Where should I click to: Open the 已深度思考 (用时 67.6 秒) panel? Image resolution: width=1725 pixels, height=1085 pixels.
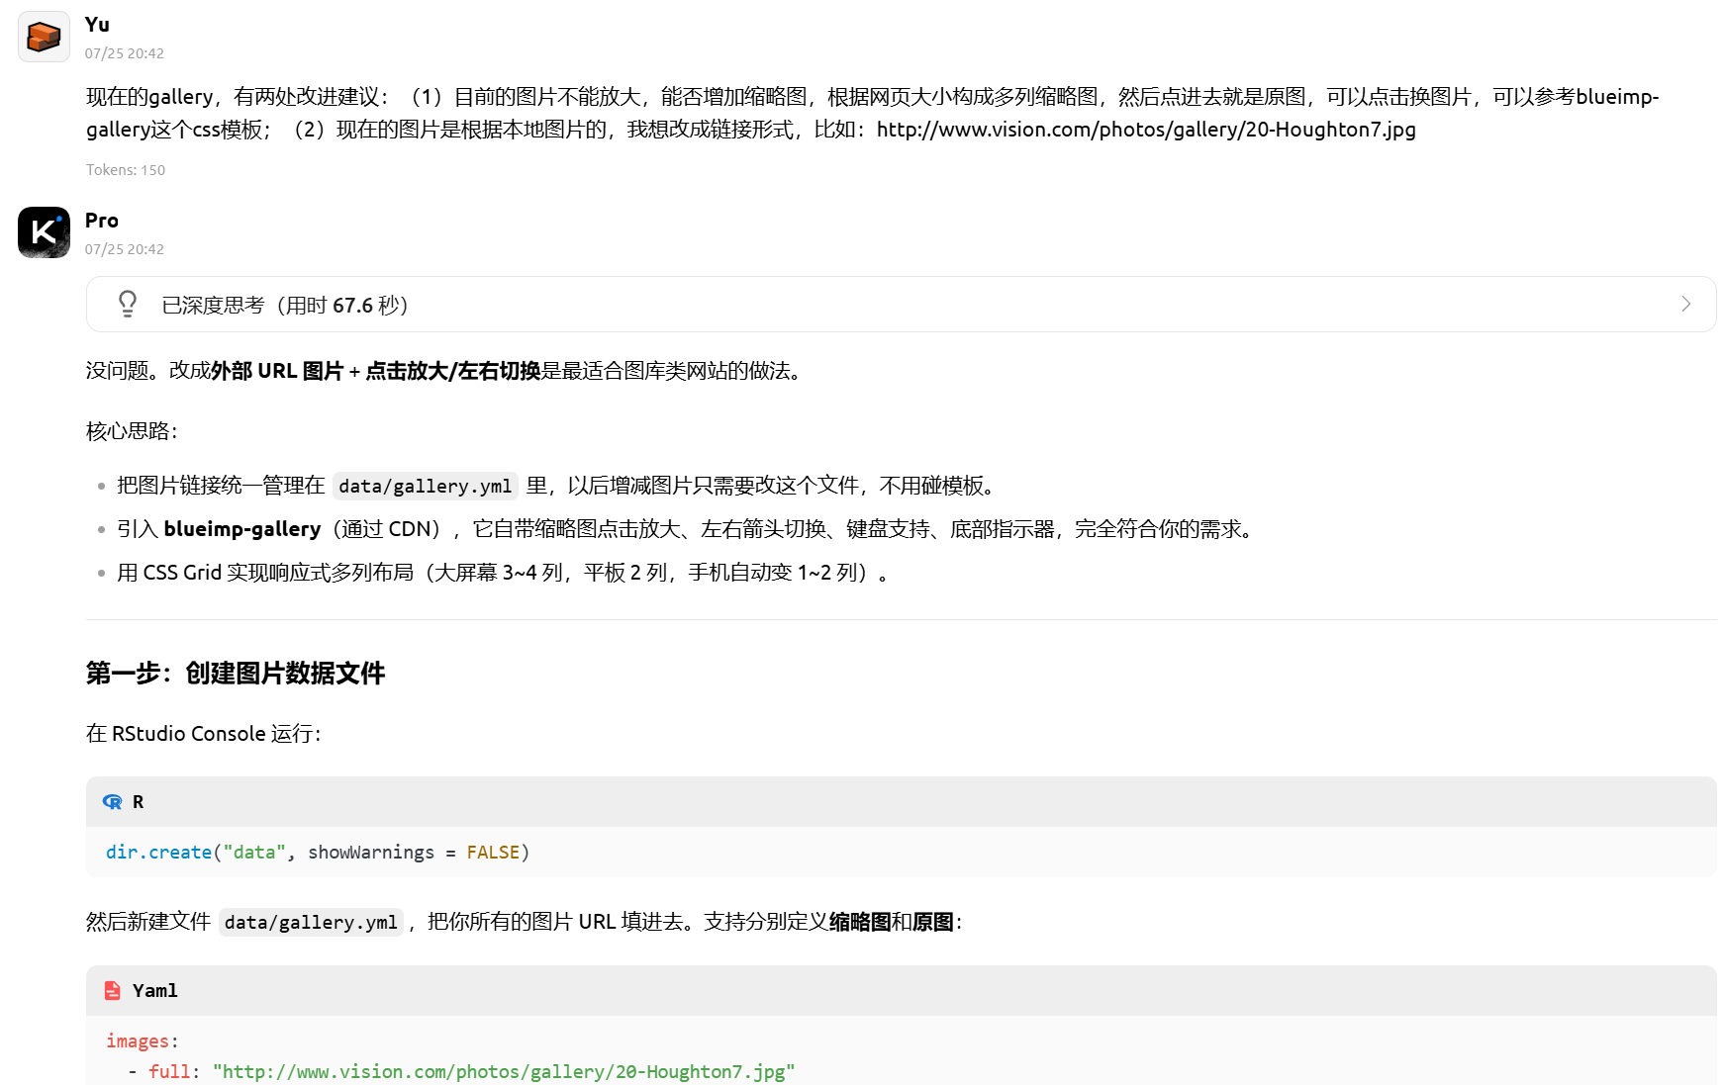click(901, 304)
